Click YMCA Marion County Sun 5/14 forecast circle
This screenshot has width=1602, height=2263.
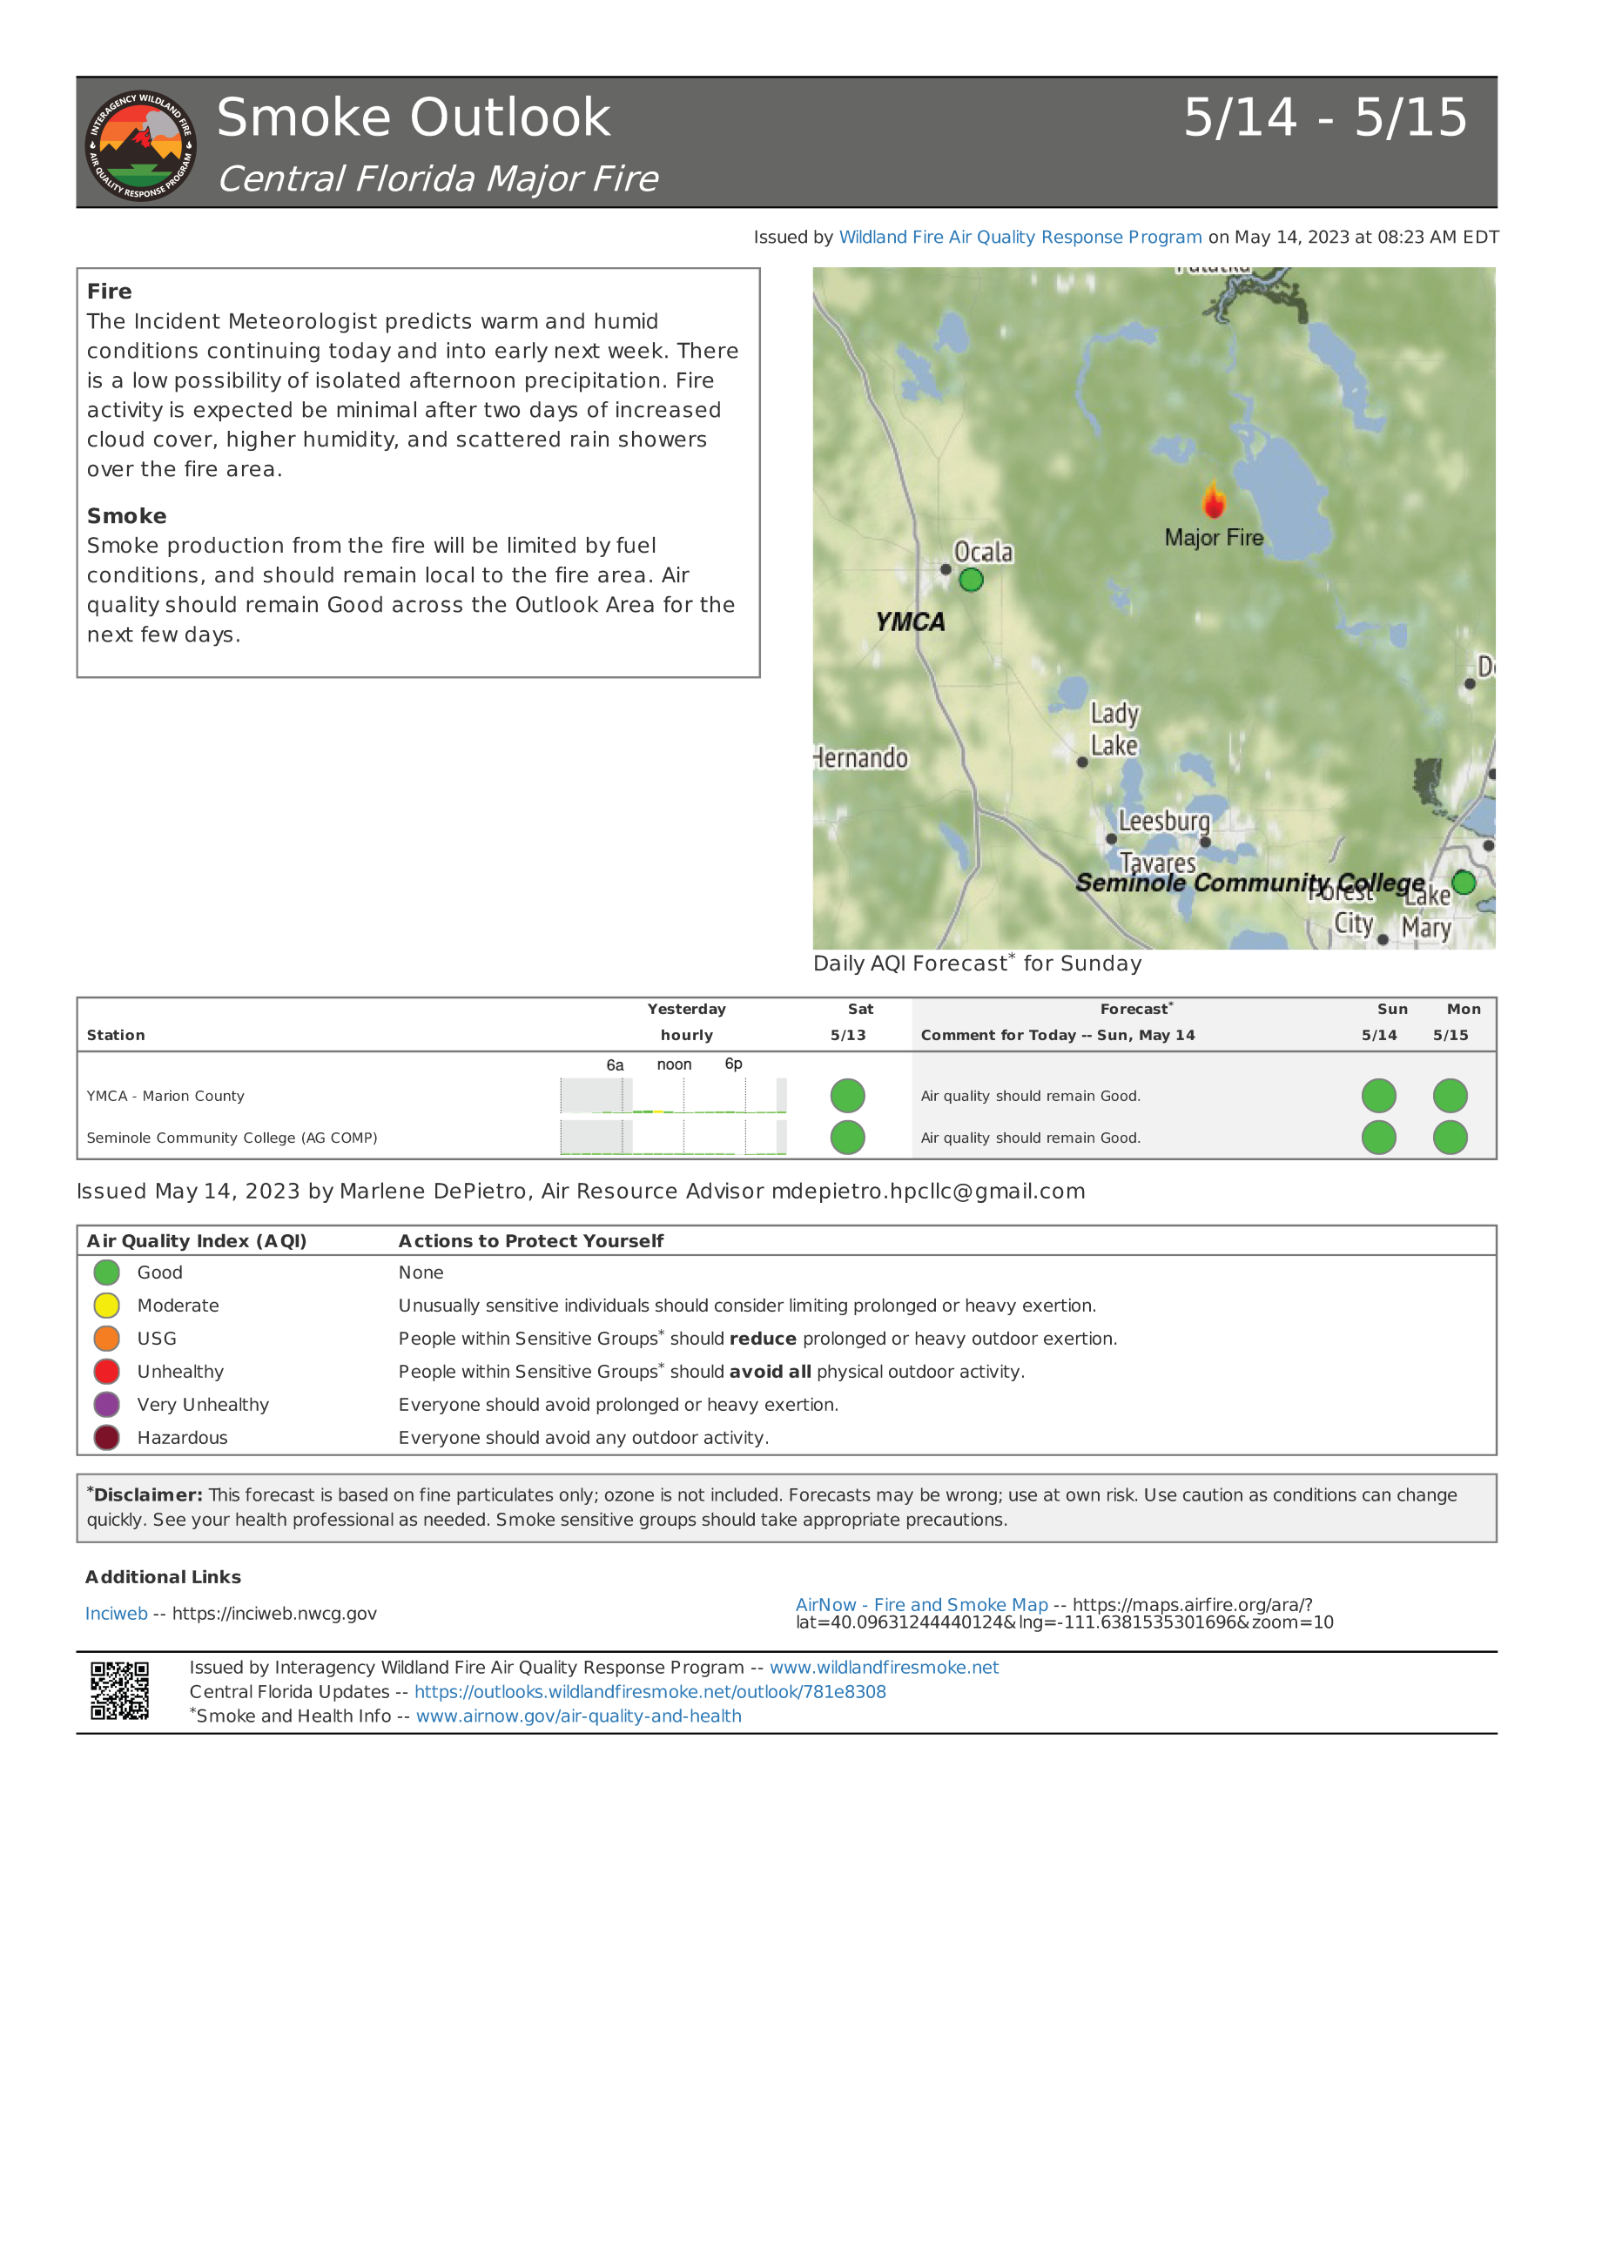coord(1378,1096)
